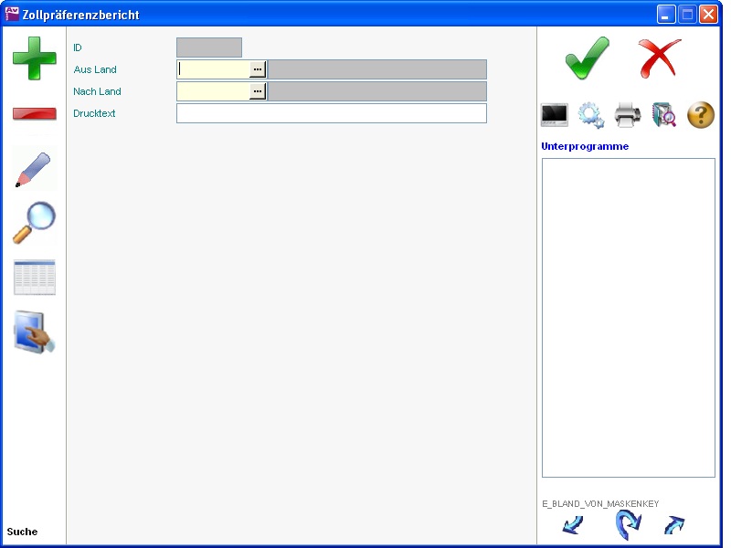Print using the printer icon
Image resolution: width=731 pixels, height=548 pixels.
[628, 115]
